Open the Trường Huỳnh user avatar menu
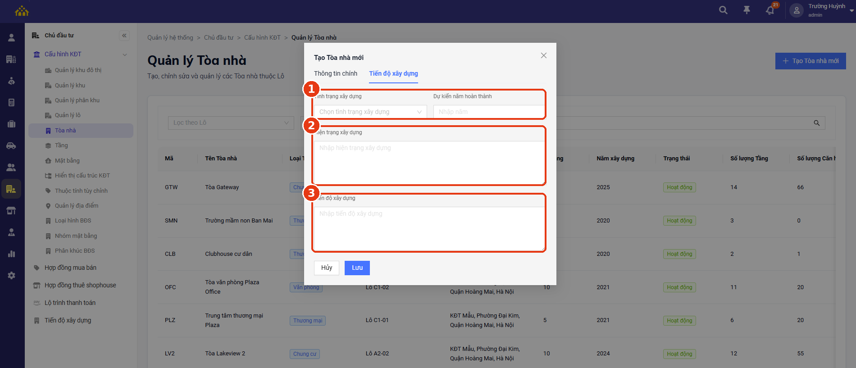856x368 pixels. pyautogui.click(x=797, y=10)
